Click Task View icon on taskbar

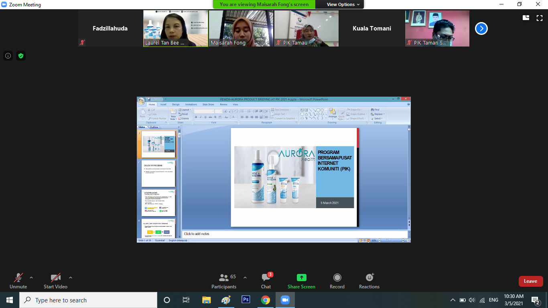(186, 300)
